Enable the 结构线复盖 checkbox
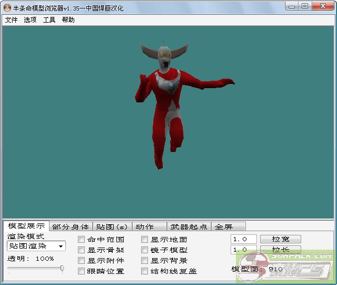Viewport: 337px width, 285px height. point(145,271)
